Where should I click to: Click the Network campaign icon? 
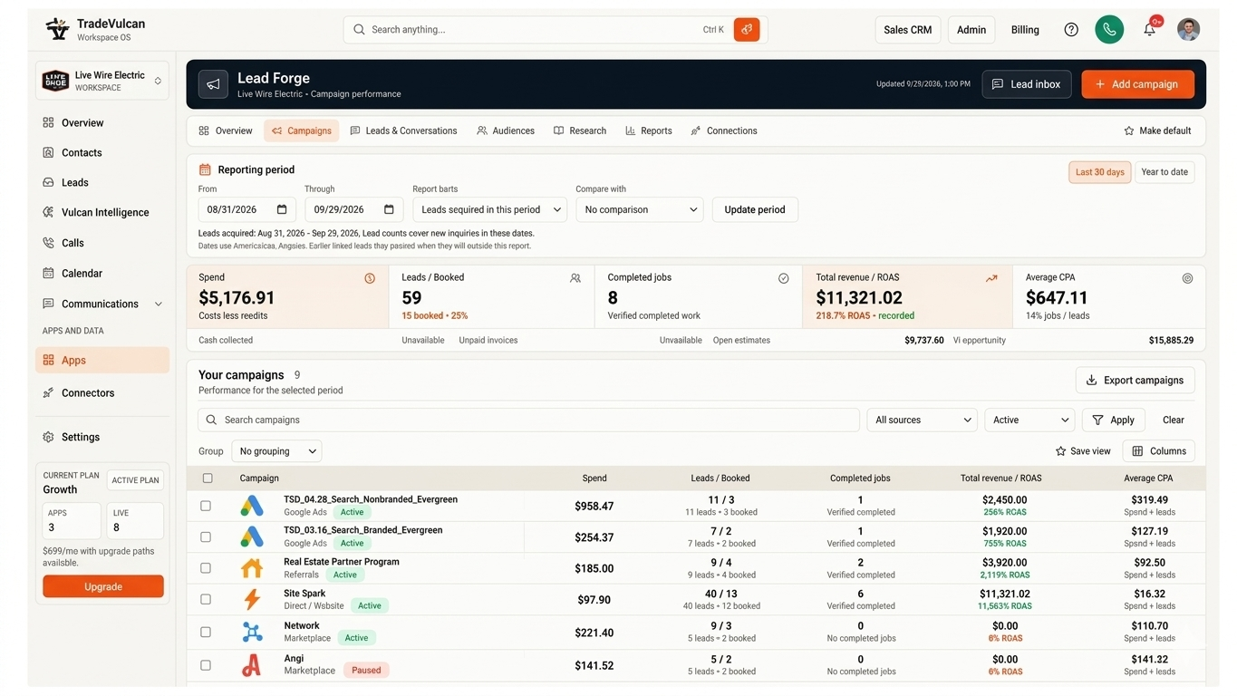pyautogui.click(x=252, y=633)
